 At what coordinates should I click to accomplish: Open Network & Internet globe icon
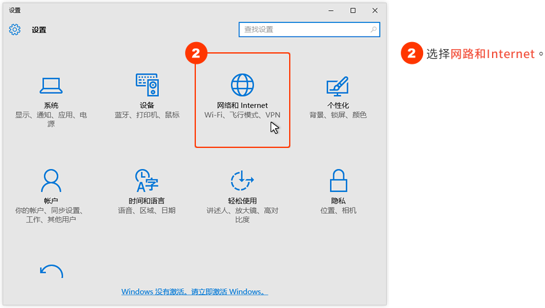[x=243, y=84]
